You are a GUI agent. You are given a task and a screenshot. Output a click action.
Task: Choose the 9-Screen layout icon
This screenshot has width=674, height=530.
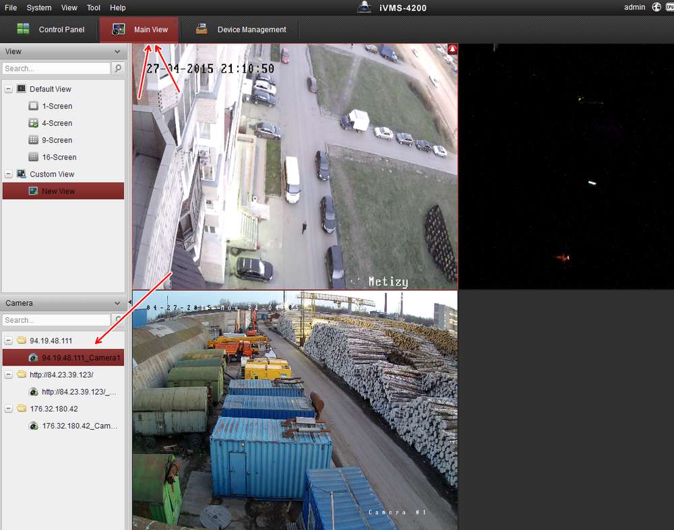click(34, 140)
